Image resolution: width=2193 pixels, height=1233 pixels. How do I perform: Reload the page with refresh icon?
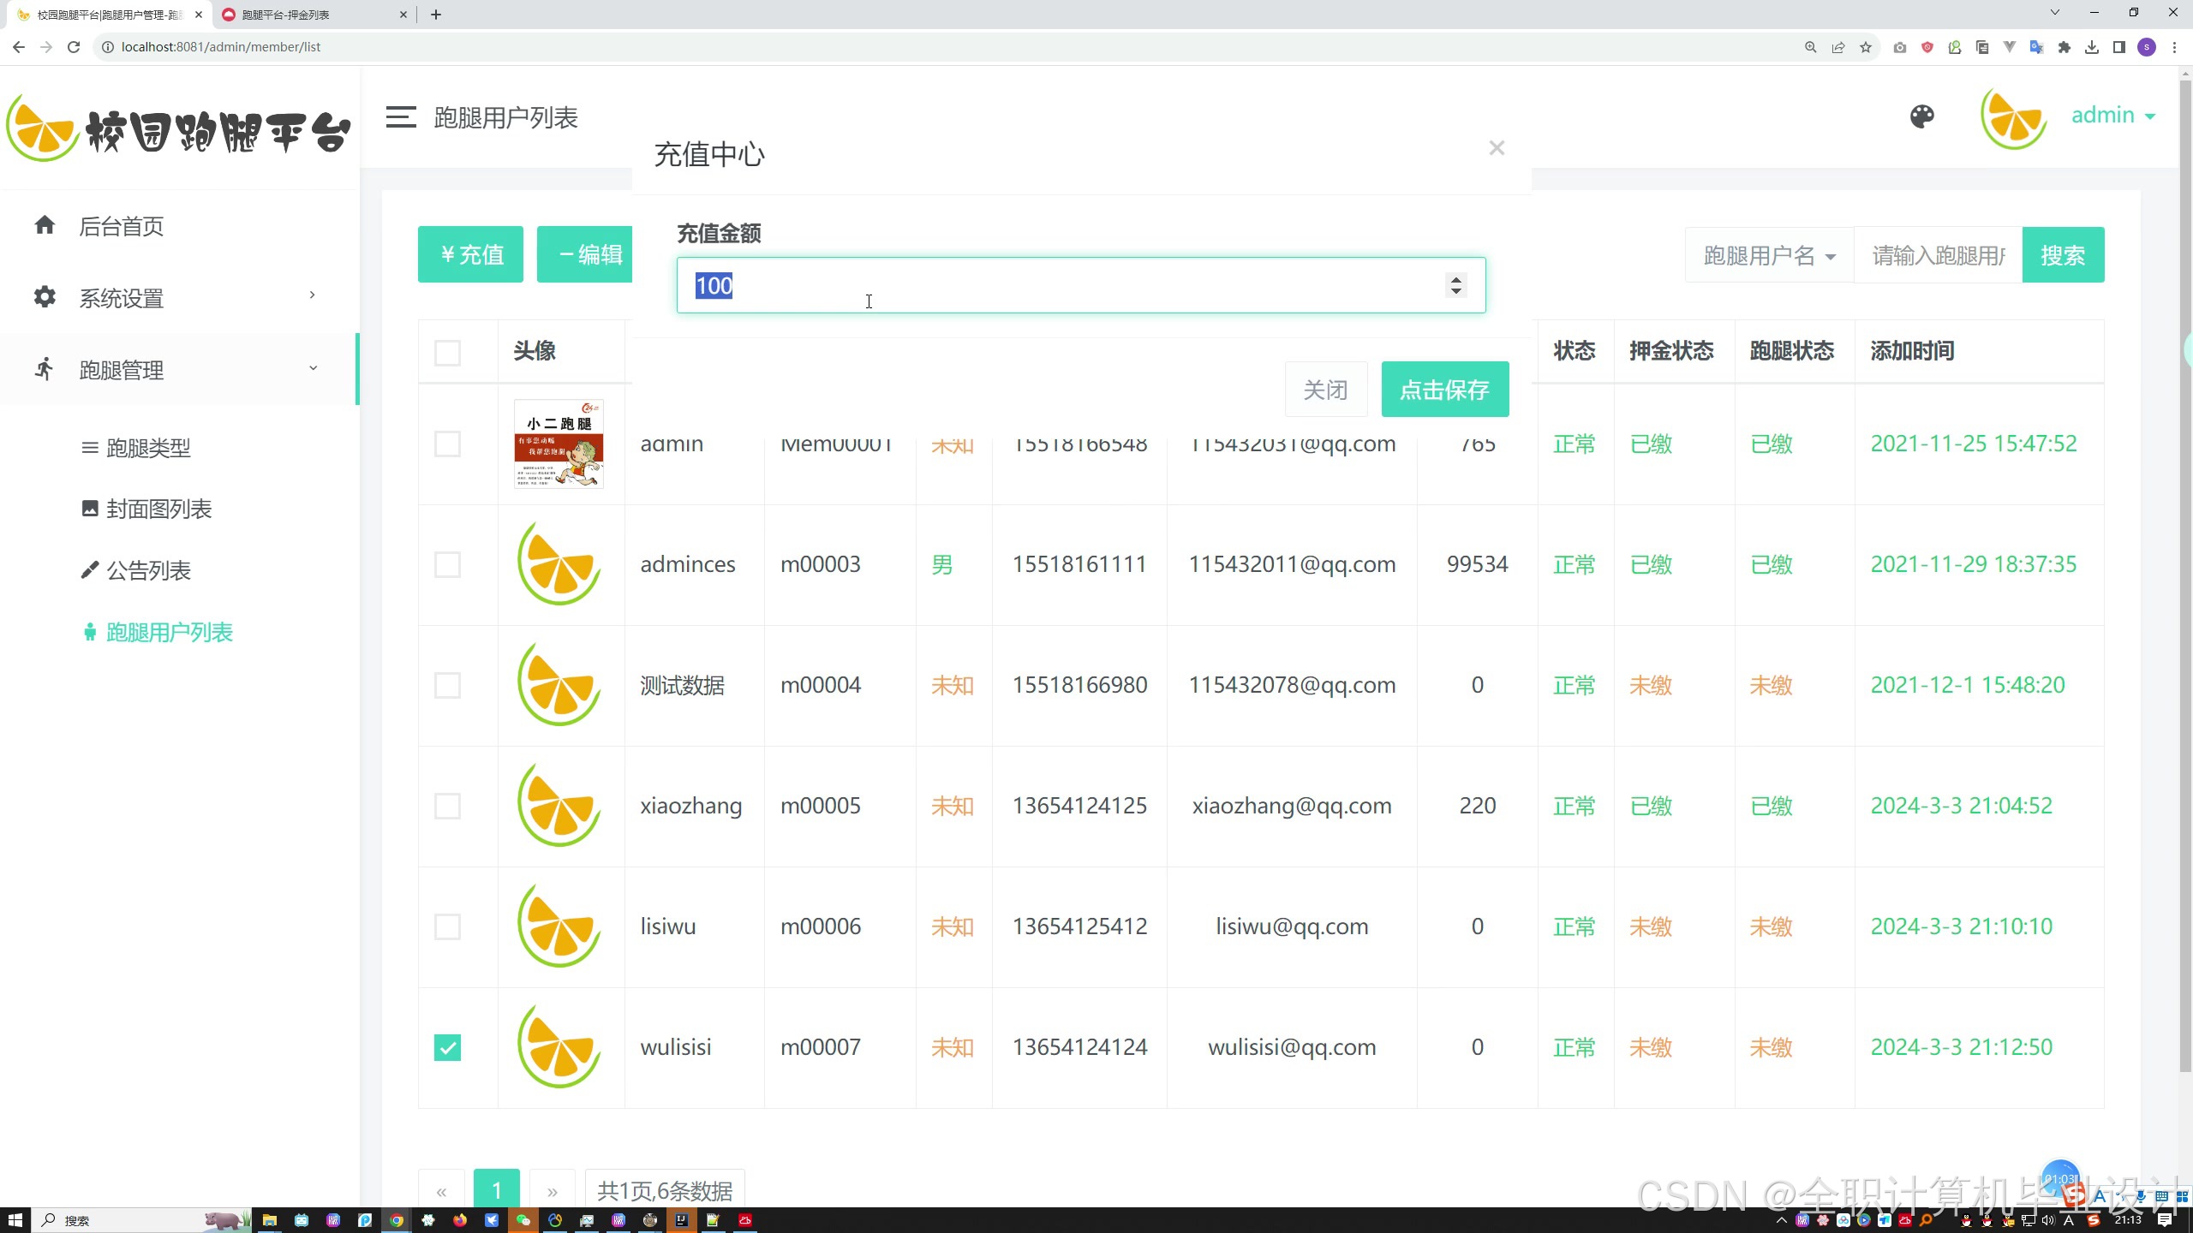coord(74,47)
